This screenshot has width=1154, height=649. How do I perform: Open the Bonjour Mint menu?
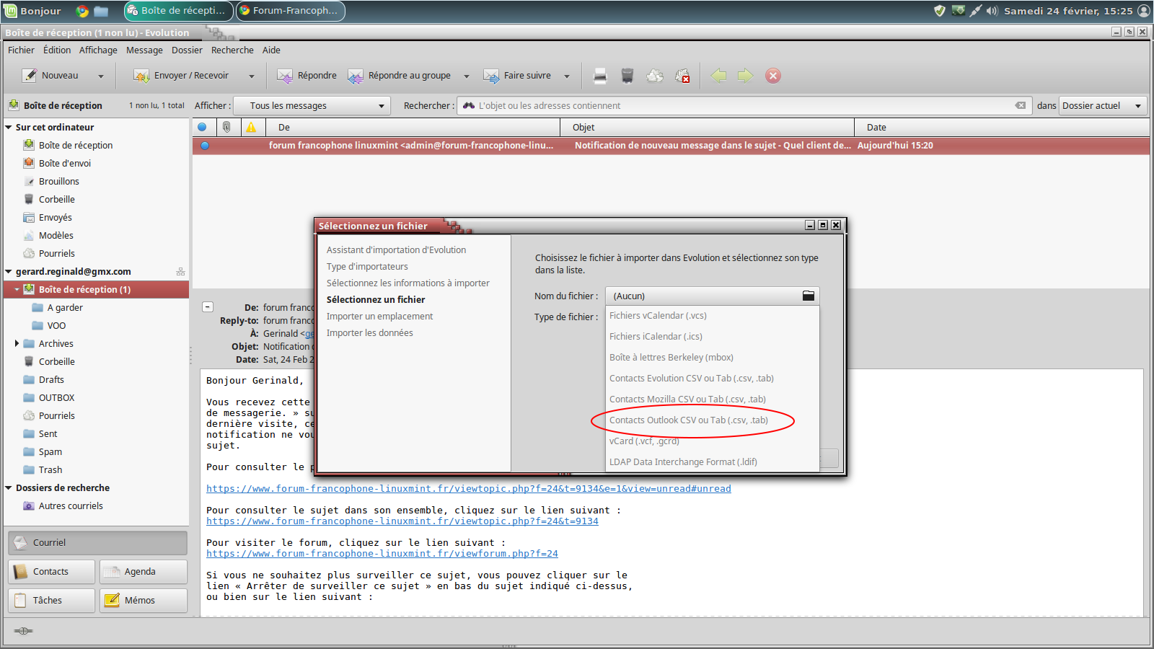click(x=32, y=11)
